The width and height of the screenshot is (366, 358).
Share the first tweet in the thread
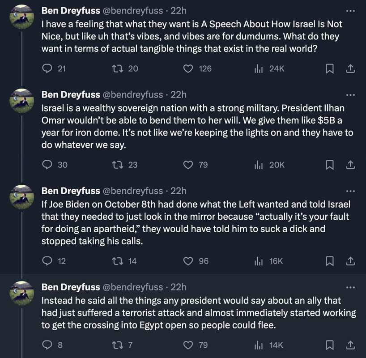point(351,68)
